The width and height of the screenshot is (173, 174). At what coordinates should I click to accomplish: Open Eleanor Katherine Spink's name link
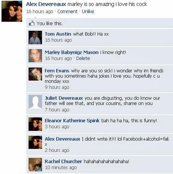point(72,120)
